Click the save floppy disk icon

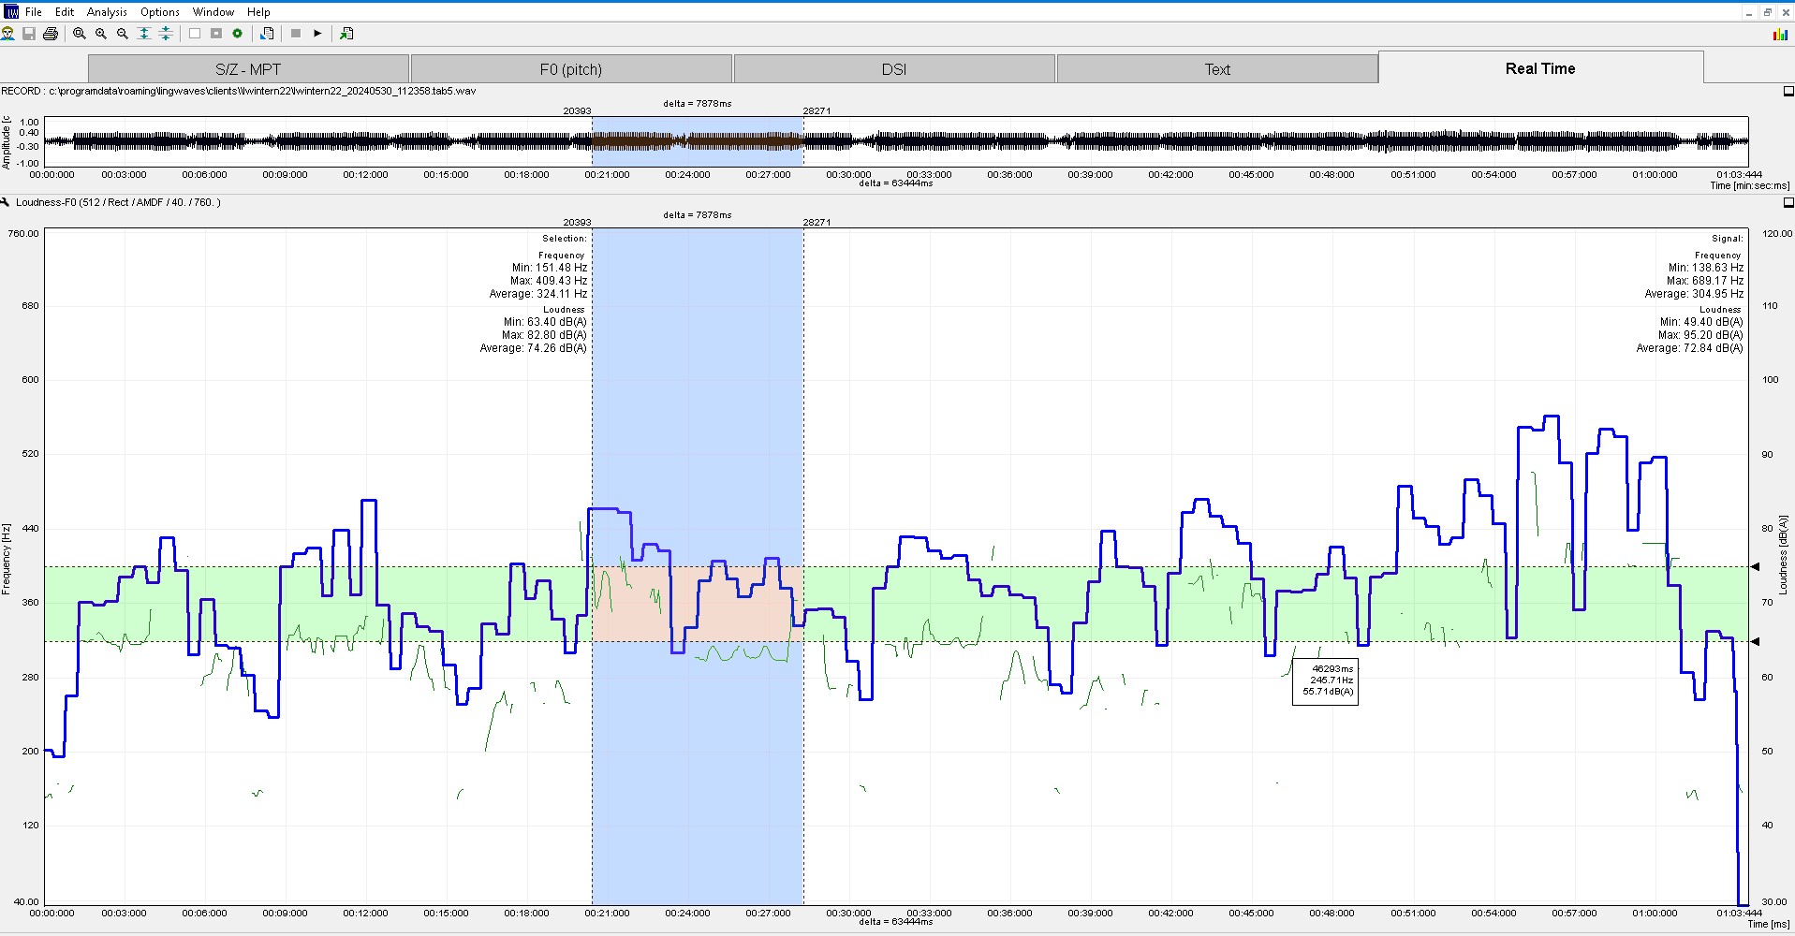point(29,34)
